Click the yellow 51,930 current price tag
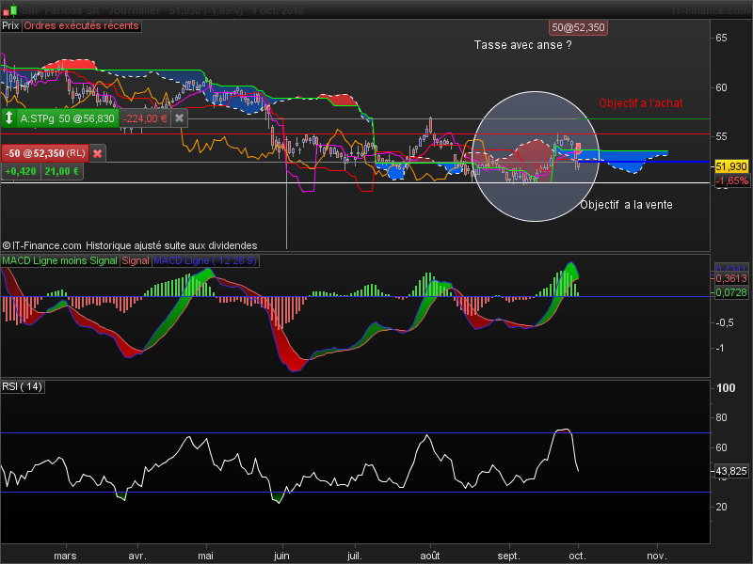The image size is (753, 564). click(x=731, y=167)
